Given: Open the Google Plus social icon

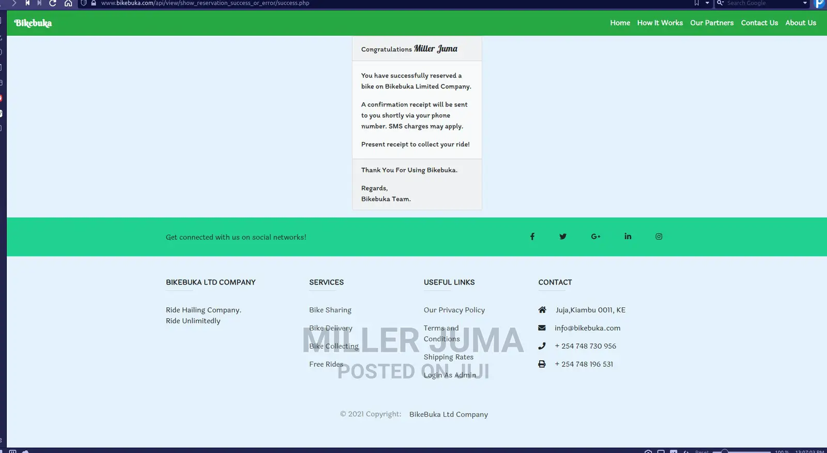Looking at the screenshot, I should coord(595,237).
